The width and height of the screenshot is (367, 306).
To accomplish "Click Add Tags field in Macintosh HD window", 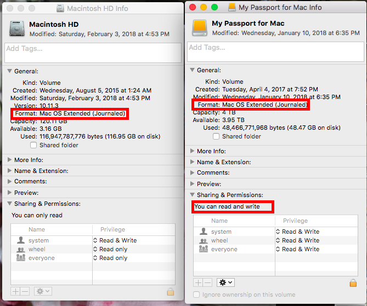I will click(x=93, y=53).
